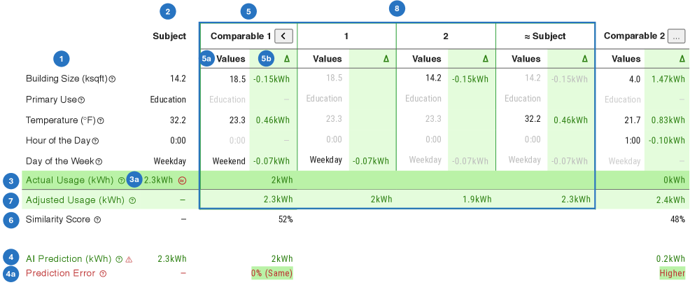
Task: Collapse Comparable 1 with the left chevron button
Action: click(x=283, y=36)
